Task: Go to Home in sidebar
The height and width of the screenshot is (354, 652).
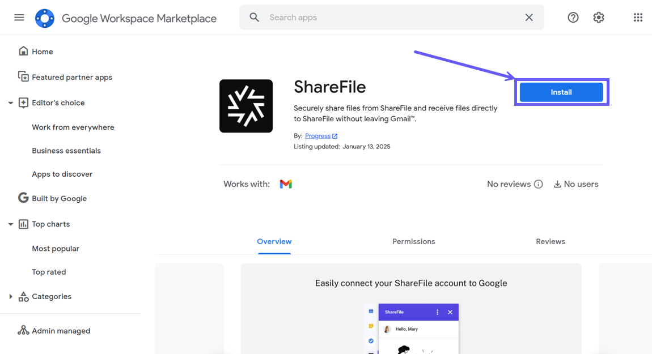Action: click(43, 52)
